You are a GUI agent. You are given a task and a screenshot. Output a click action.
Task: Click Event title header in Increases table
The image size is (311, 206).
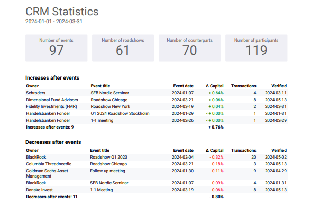pos(100,86)
